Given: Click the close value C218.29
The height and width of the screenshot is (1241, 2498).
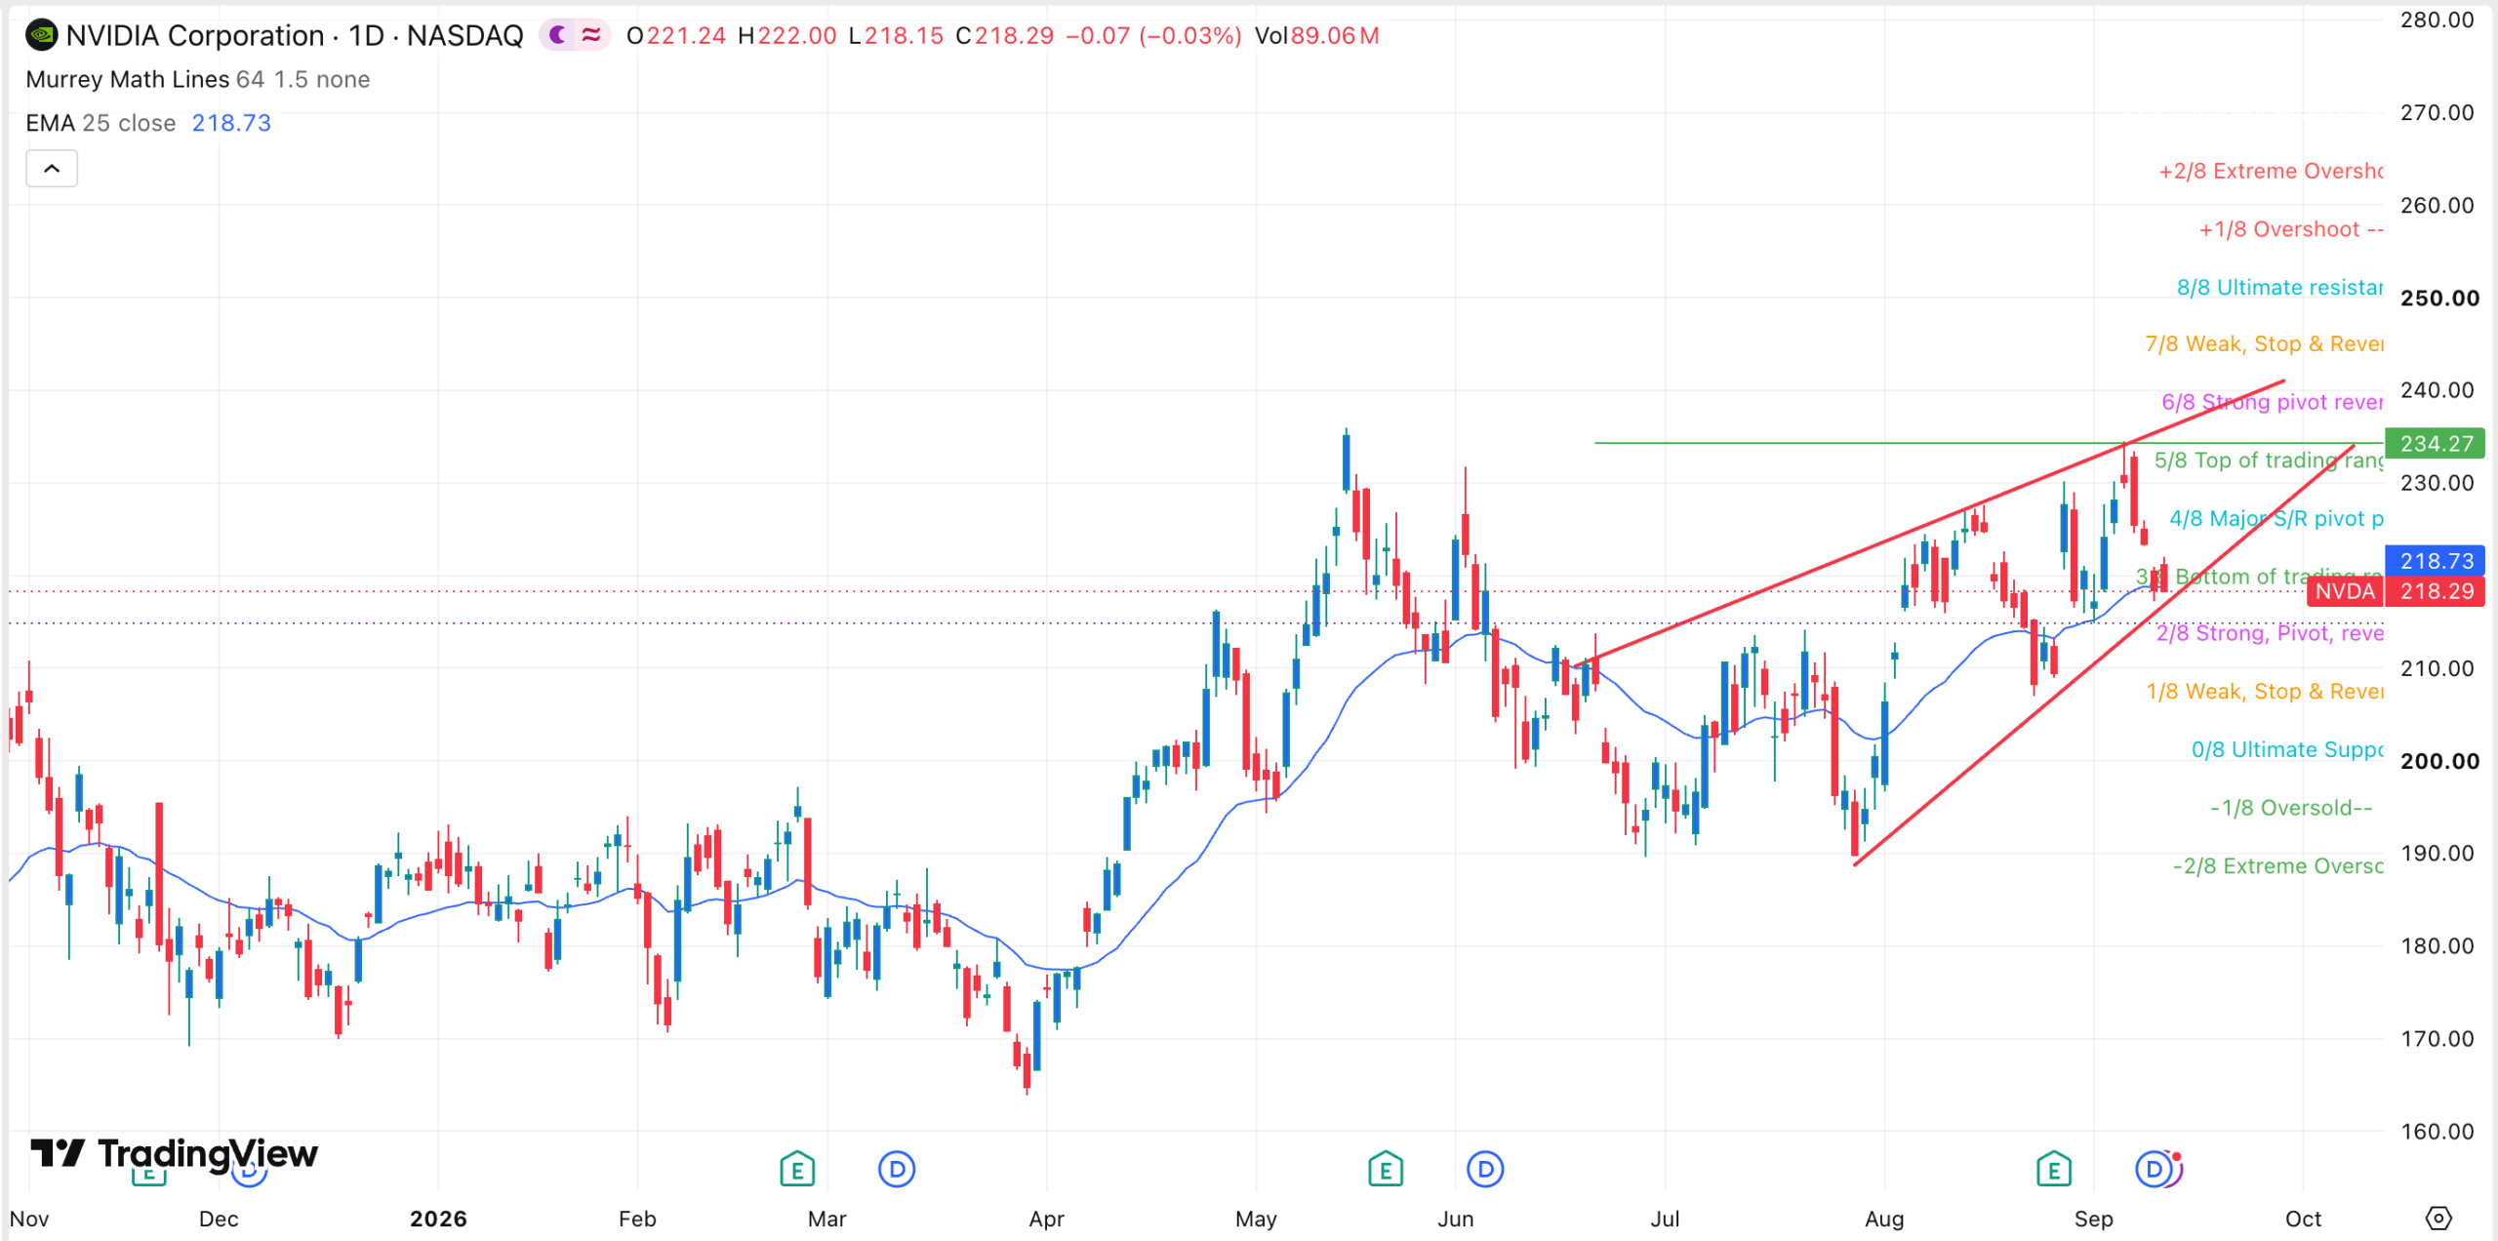Looking at the screenshot, I should click(1005, 36).
